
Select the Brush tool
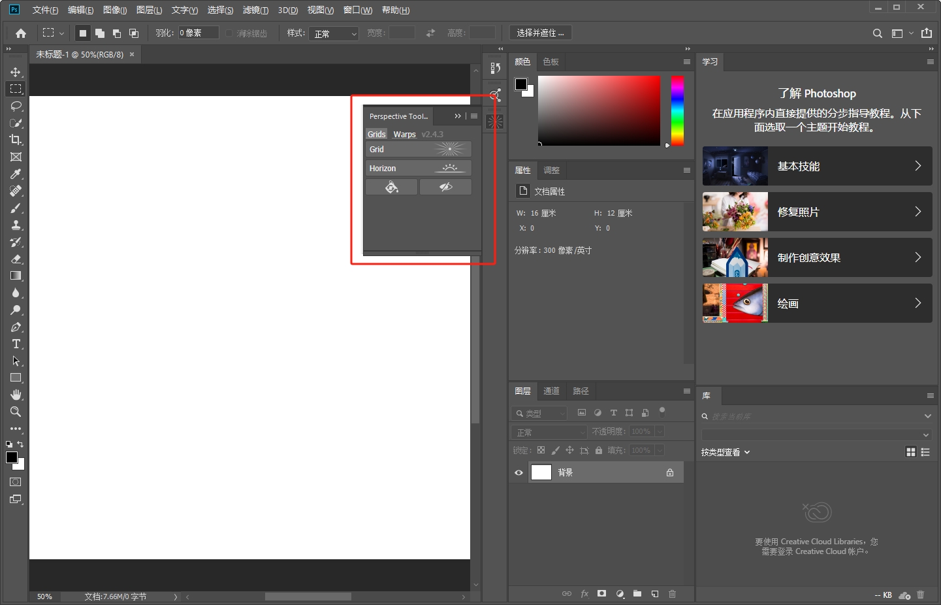[x=16, y=208]
